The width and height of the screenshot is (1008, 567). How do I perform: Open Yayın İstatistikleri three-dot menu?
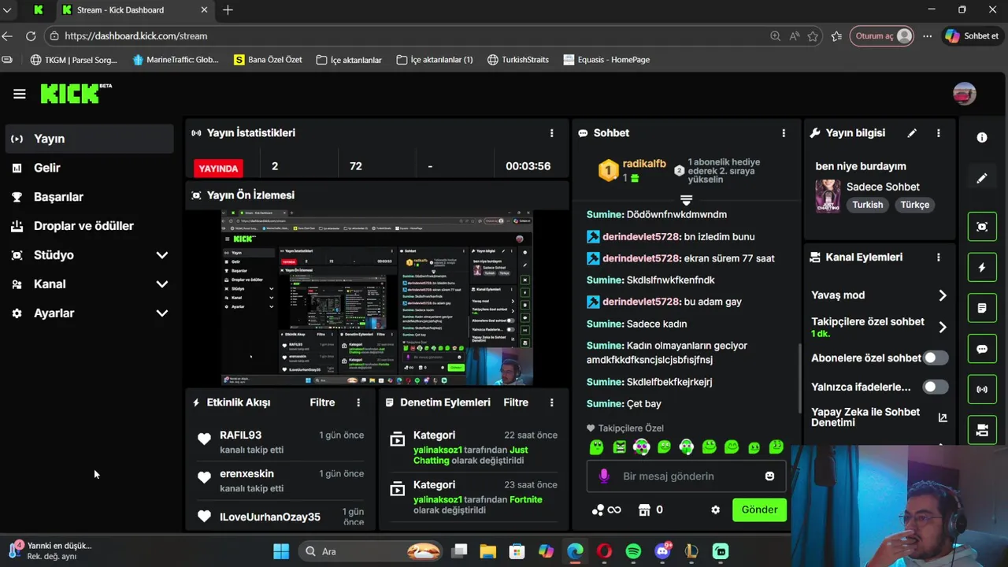tap(551, 133)
